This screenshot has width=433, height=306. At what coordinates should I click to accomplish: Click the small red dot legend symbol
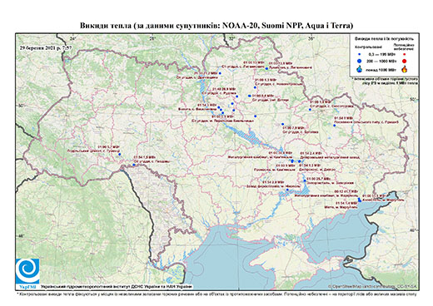pyautogui.click(x=405, y=54)
